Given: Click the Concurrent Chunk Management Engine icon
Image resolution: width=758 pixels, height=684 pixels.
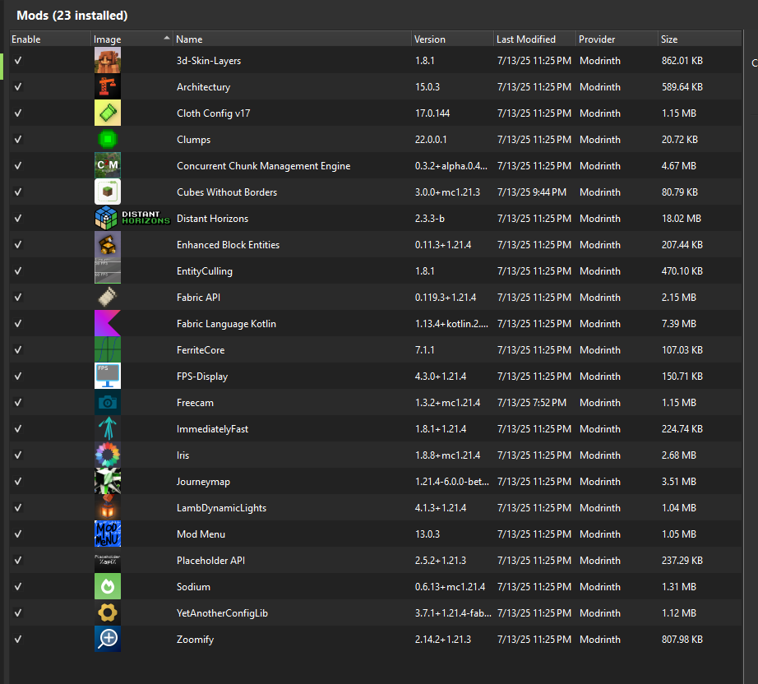Looking at the screenshot, I should click(108, 166).
